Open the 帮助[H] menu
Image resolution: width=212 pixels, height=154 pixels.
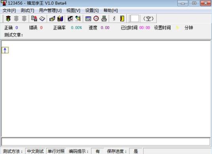(x=111, y=10)
